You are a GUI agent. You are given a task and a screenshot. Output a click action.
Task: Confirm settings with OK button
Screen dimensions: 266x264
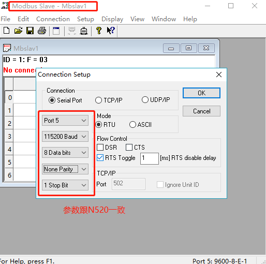point(201,93)
